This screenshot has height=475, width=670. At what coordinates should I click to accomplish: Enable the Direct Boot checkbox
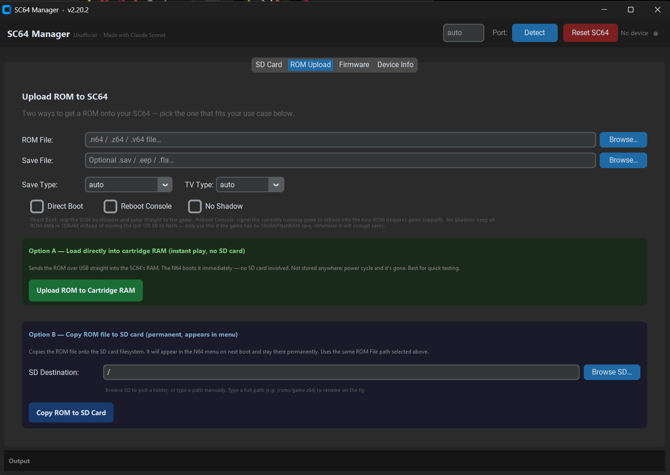[37, 206]
